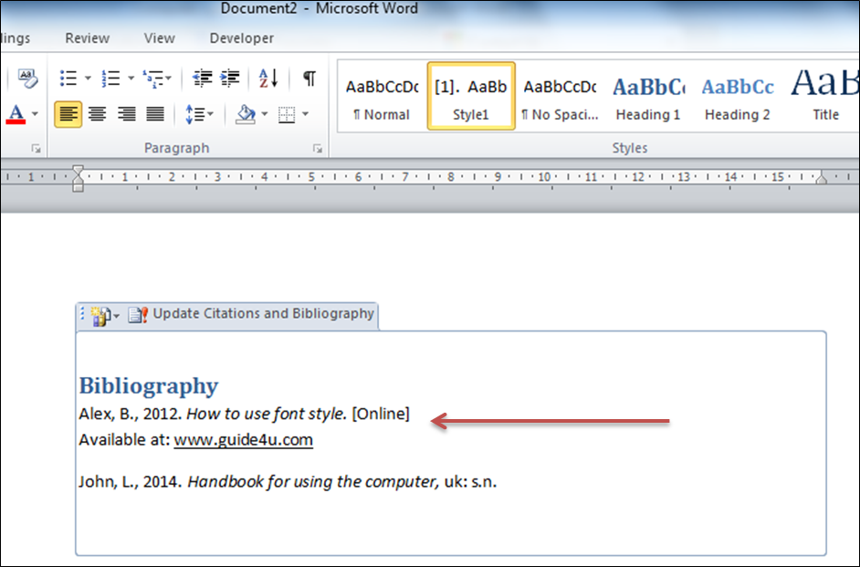The image size is (860, 567).
Task: Click the Numbering list icon
Action: 110,78
